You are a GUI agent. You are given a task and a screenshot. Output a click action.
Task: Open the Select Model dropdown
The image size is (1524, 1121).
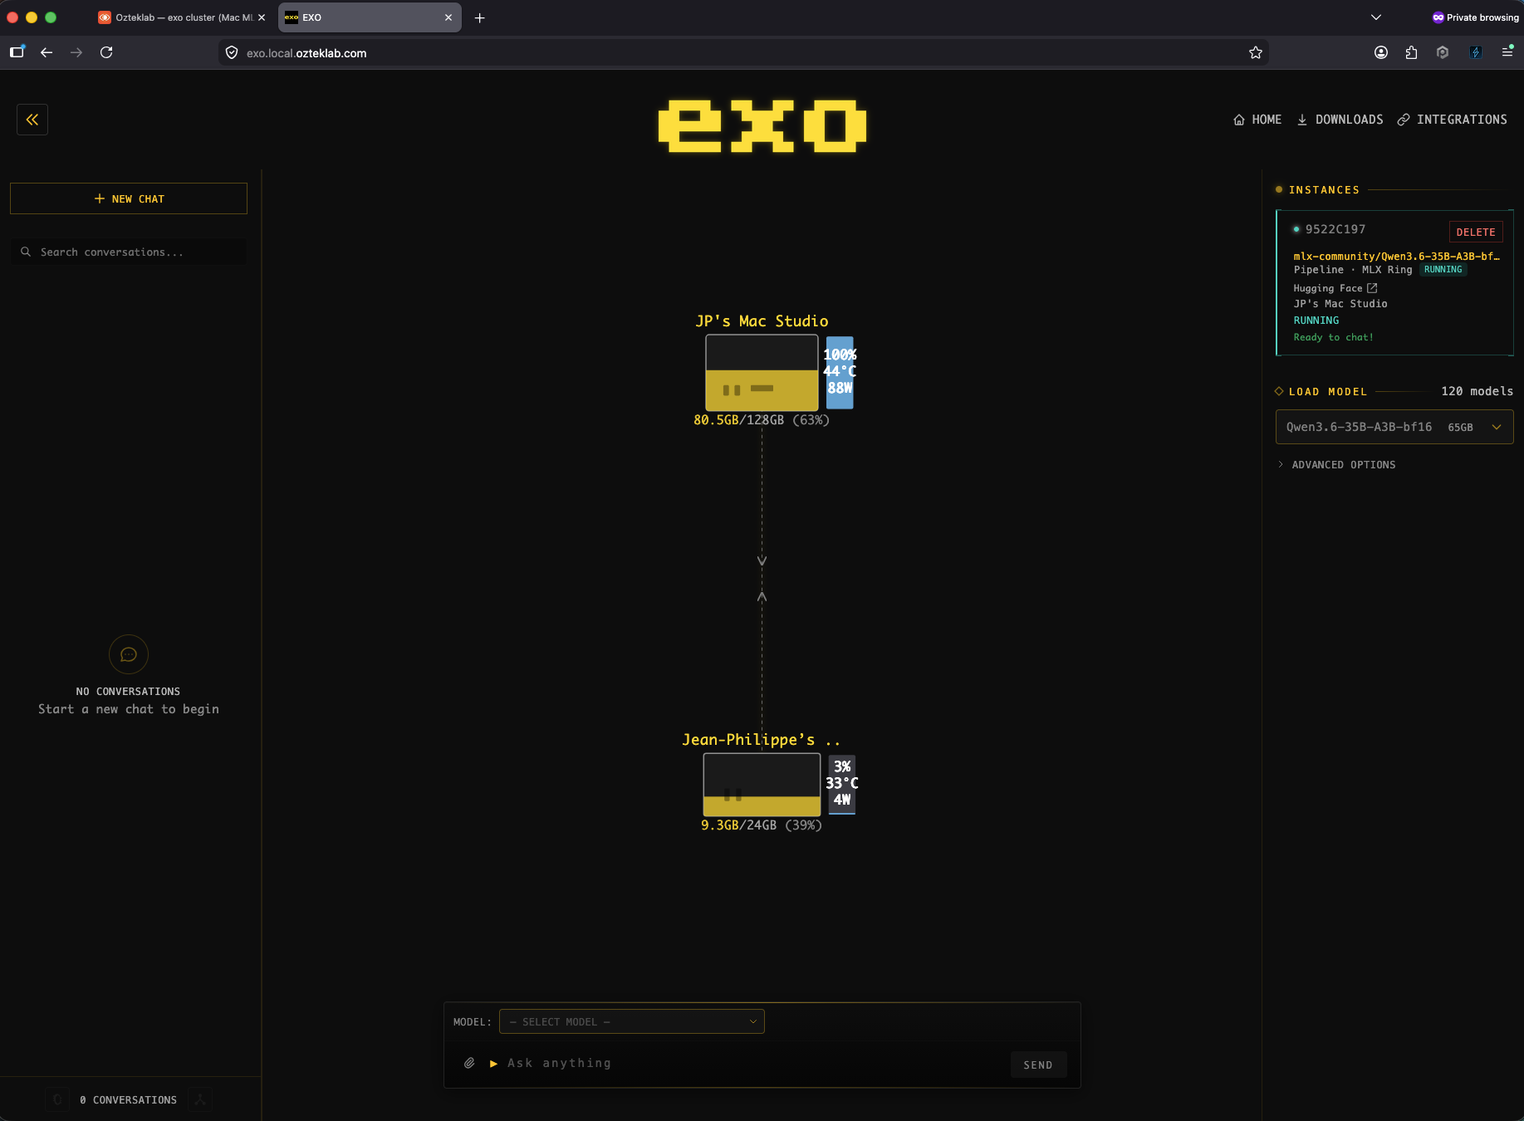click(631, 1021)
